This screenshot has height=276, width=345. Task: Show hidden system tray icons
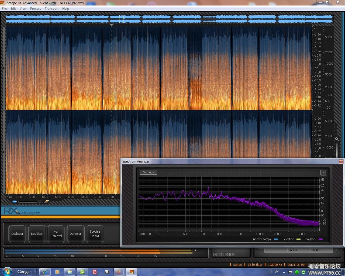[x=284, y=272]
